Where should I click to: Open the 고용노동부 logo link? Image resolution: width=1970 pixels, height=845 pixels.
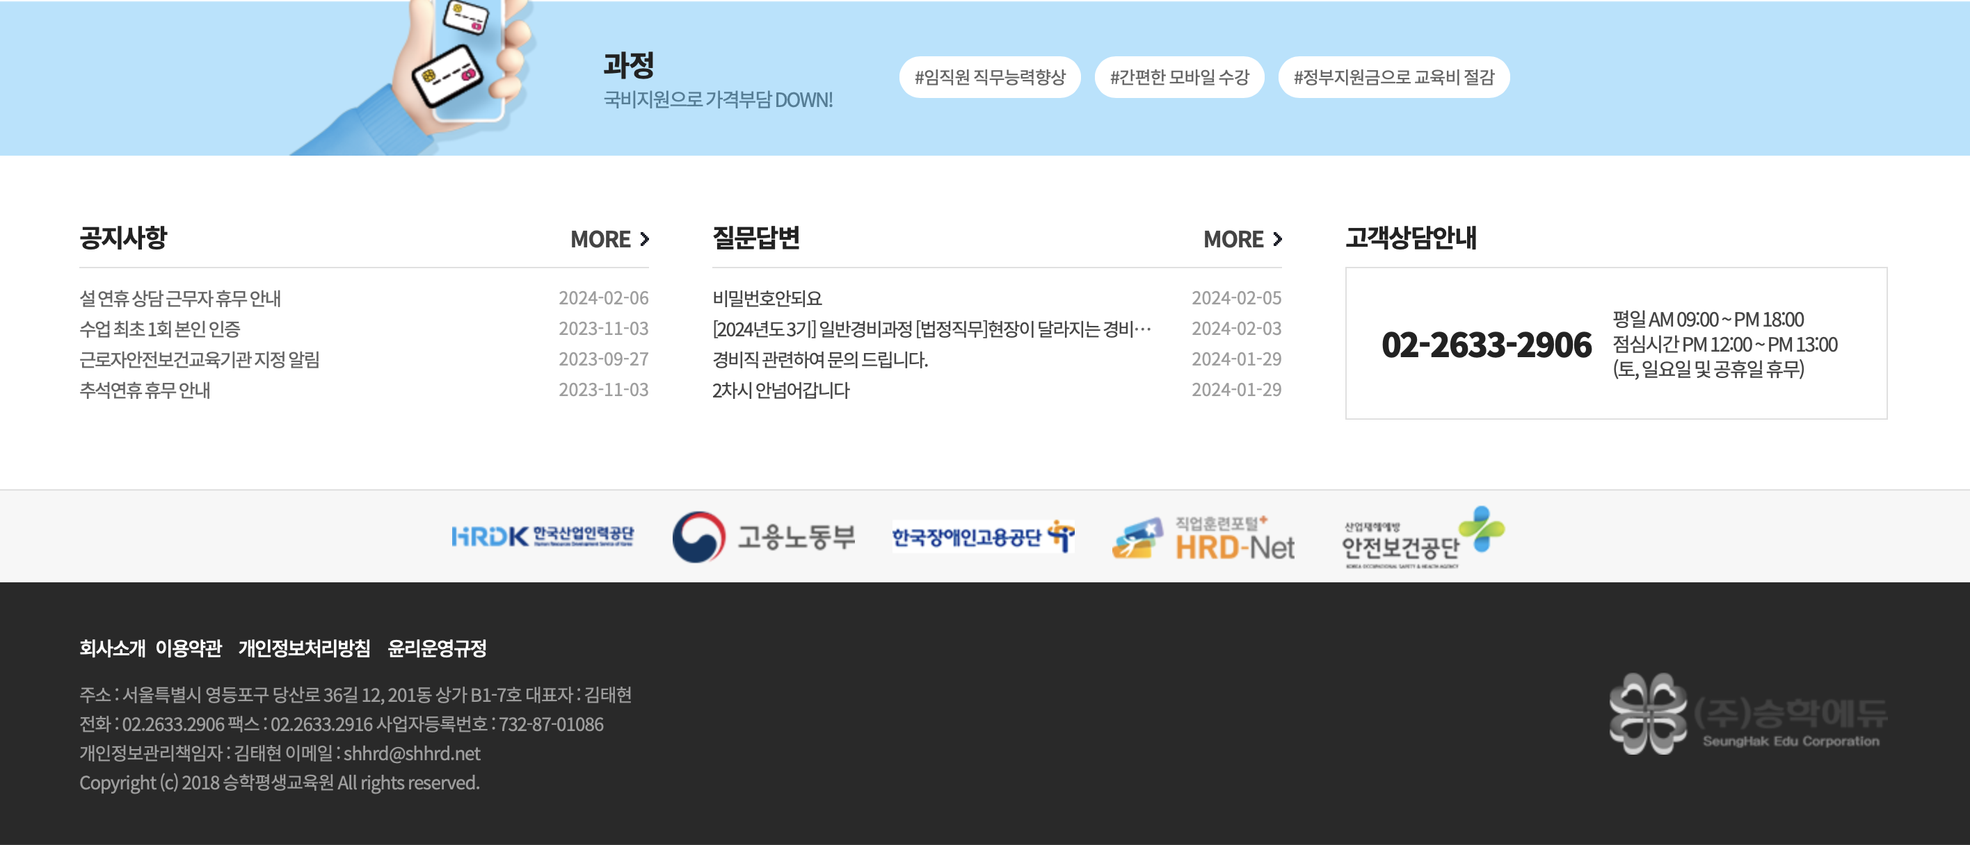[763, 536]
